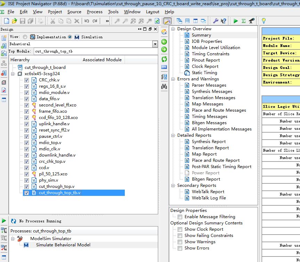Click the What's This help cursor icon
This screenshot has height=262, width=300.
pyautogui.click(x=224, y=21)
